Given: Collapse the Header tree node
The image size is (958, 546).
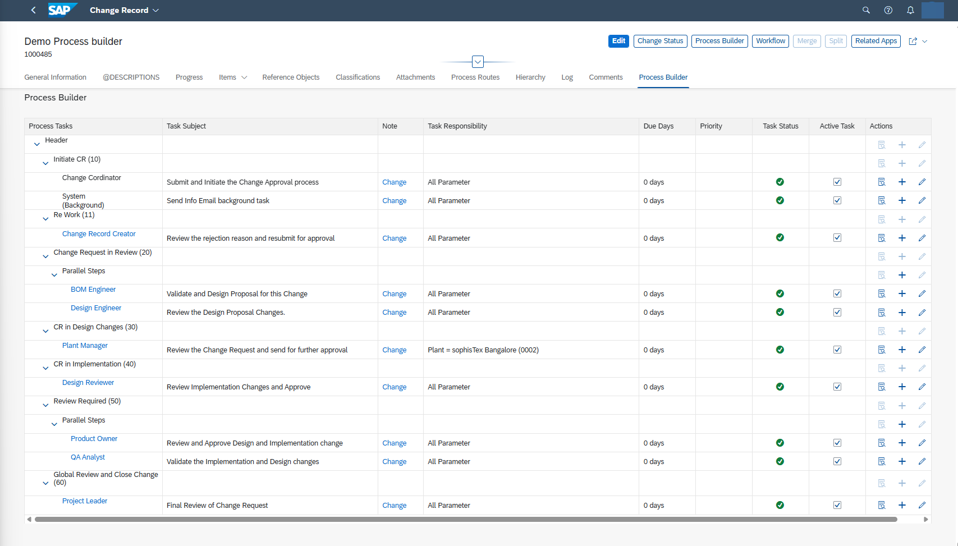Looking at the screenshot, I should (x=37, y=144).
